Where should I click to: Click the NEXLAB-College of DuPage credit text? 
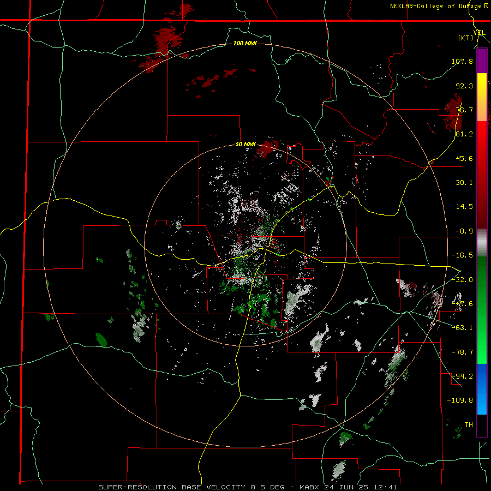[440, 6]
